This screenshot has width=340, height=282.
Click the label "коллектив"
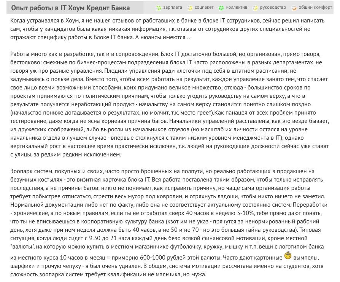(237, 7)
